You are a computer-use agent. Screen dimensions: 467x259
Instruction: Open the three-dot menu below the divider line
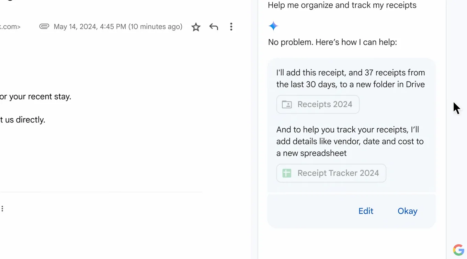(x=2, y=209)
